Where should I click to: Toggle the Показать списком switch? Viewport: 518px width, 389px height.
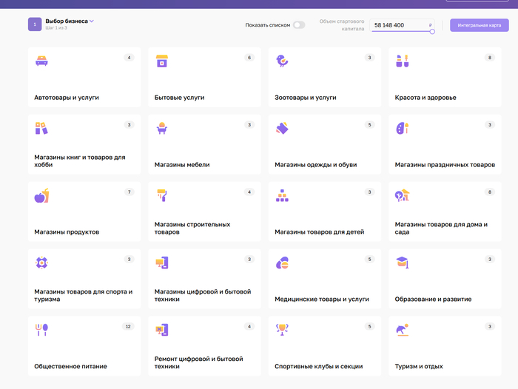pyautogui.click(x=298, y=25)
